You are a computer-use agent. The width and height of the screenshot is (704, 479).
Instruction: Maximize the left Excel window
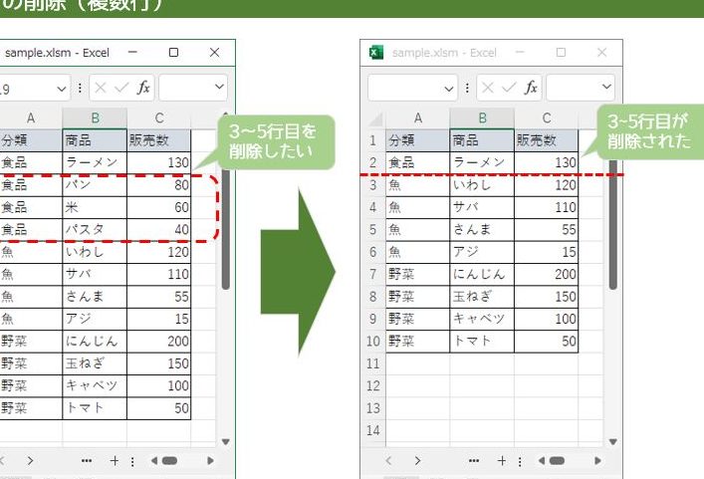(x=173, y=53)
